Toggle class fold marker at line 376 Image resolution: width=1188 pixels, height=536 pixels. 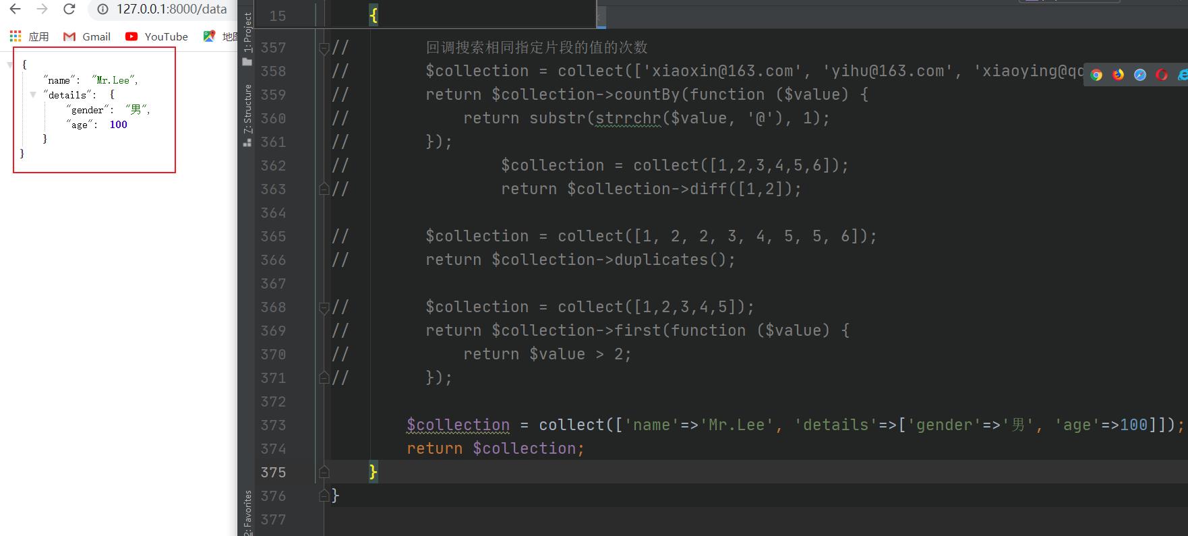point(324,496)
